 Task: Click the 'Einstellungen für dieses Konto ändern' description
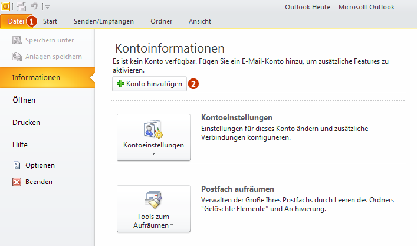(284, 133)
